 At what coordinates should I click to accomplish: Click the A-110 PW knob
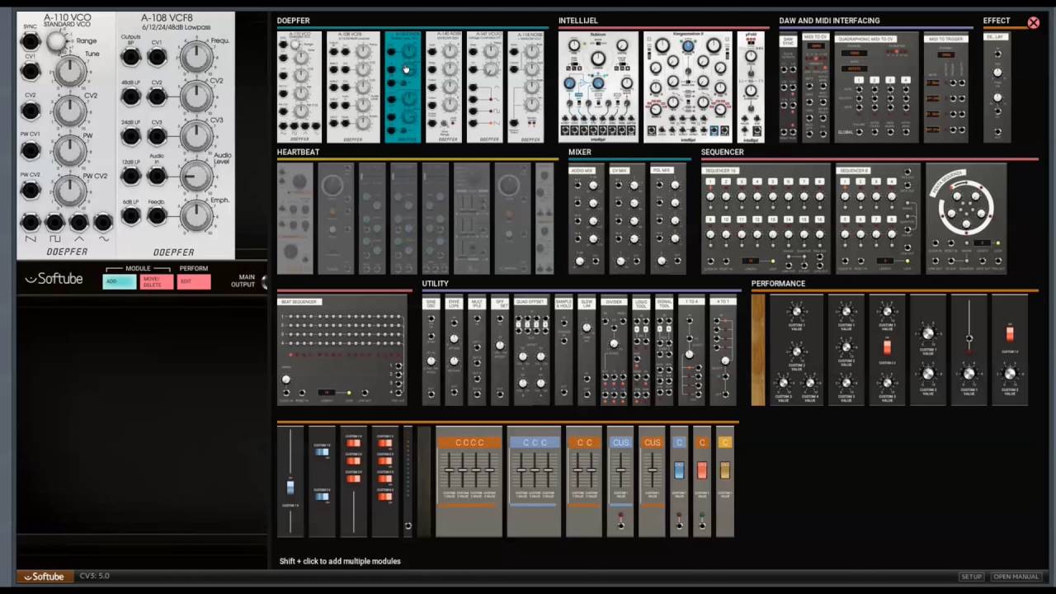click(x=70, y=151)
